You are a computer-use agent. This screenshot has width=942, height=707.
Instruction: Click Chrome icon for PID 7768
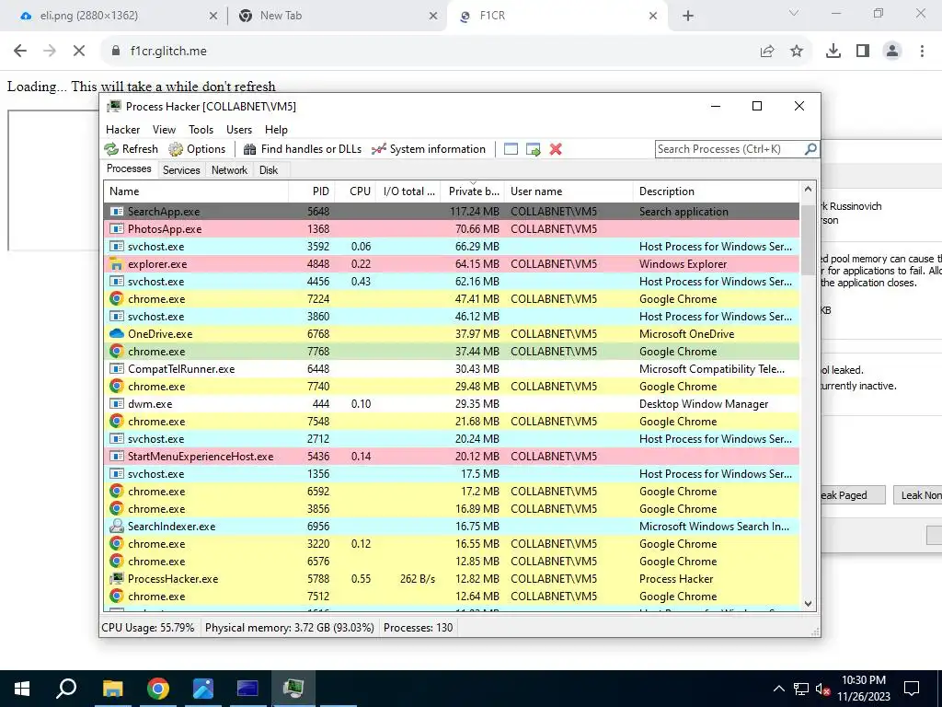pyautogui.click(x=116, y=351)
